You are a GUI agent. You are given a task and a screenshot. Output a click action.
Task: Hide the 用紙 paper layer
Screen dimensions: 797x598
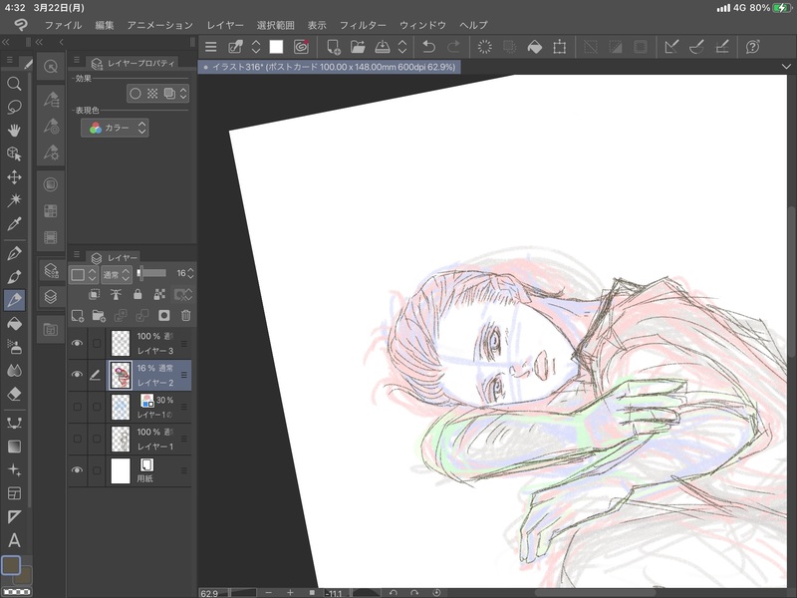78,470
